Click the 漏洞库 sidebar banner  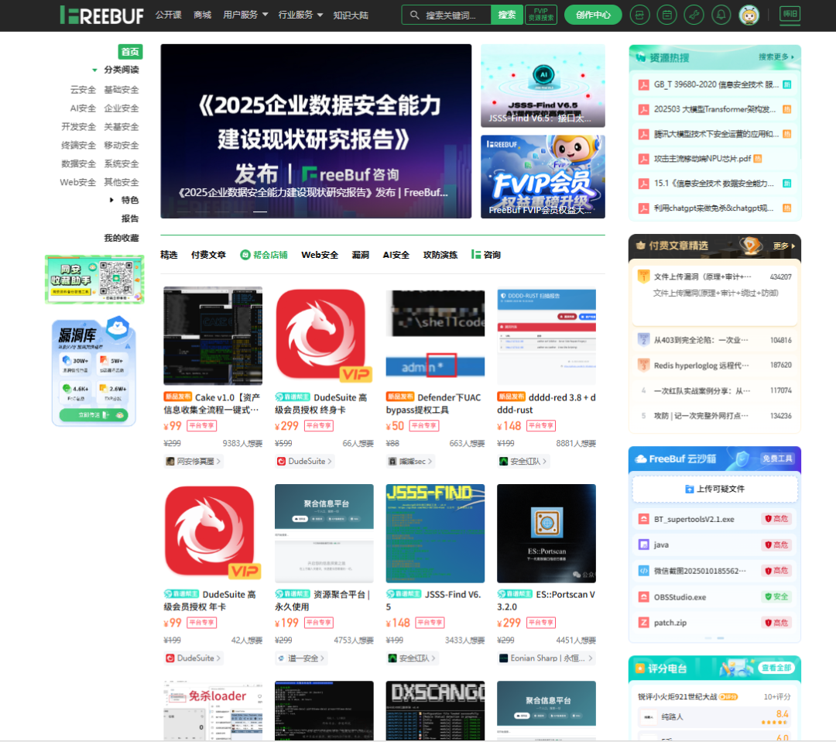tap(94, 371)
